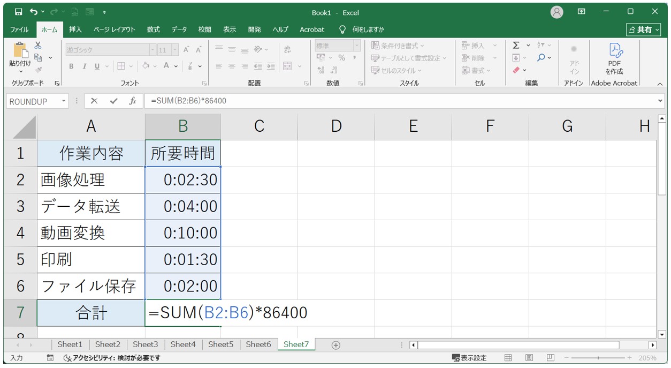Screen dimensions: 671x368
Task: Toggle merge and center cells
Action: 287,66
